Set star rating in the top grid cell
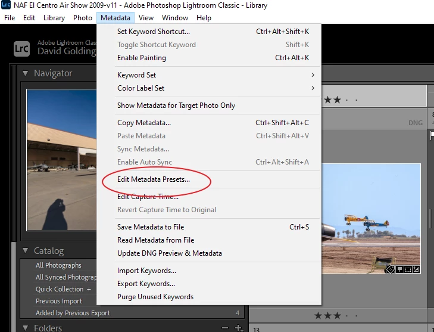The height and width of the screenshot is (332, 434). click(341, 100)
